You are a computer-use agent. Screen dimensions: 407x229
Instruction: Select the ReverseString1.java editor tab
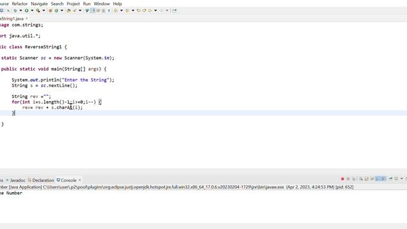[x=11, y=18]
